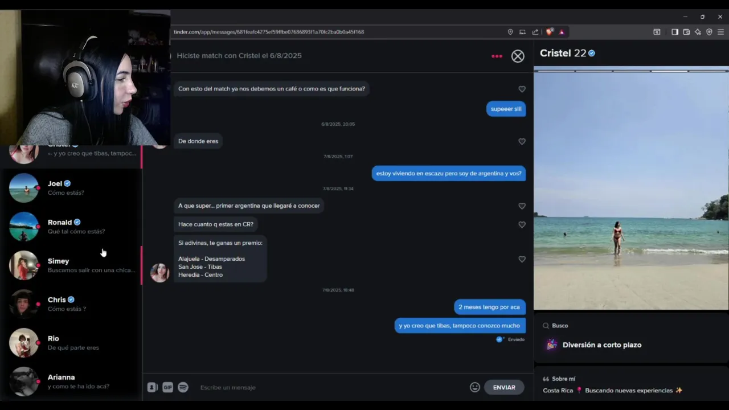Click the Brave Rewards triangle icon

click(562, 32)
